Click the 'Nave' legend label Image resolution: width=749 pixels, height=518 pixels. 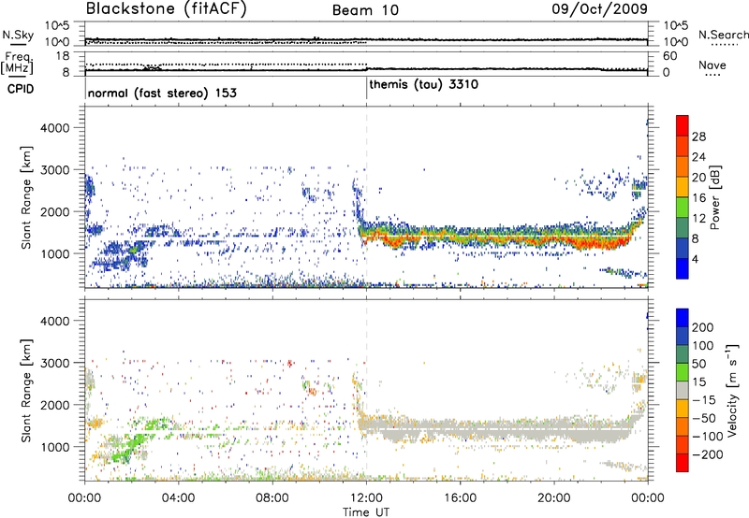click(x=712, y=65)
